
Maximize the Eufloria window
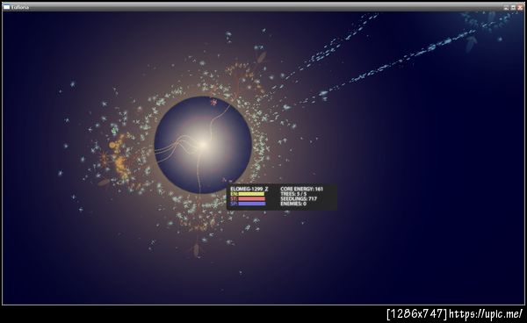coord(513,7)
